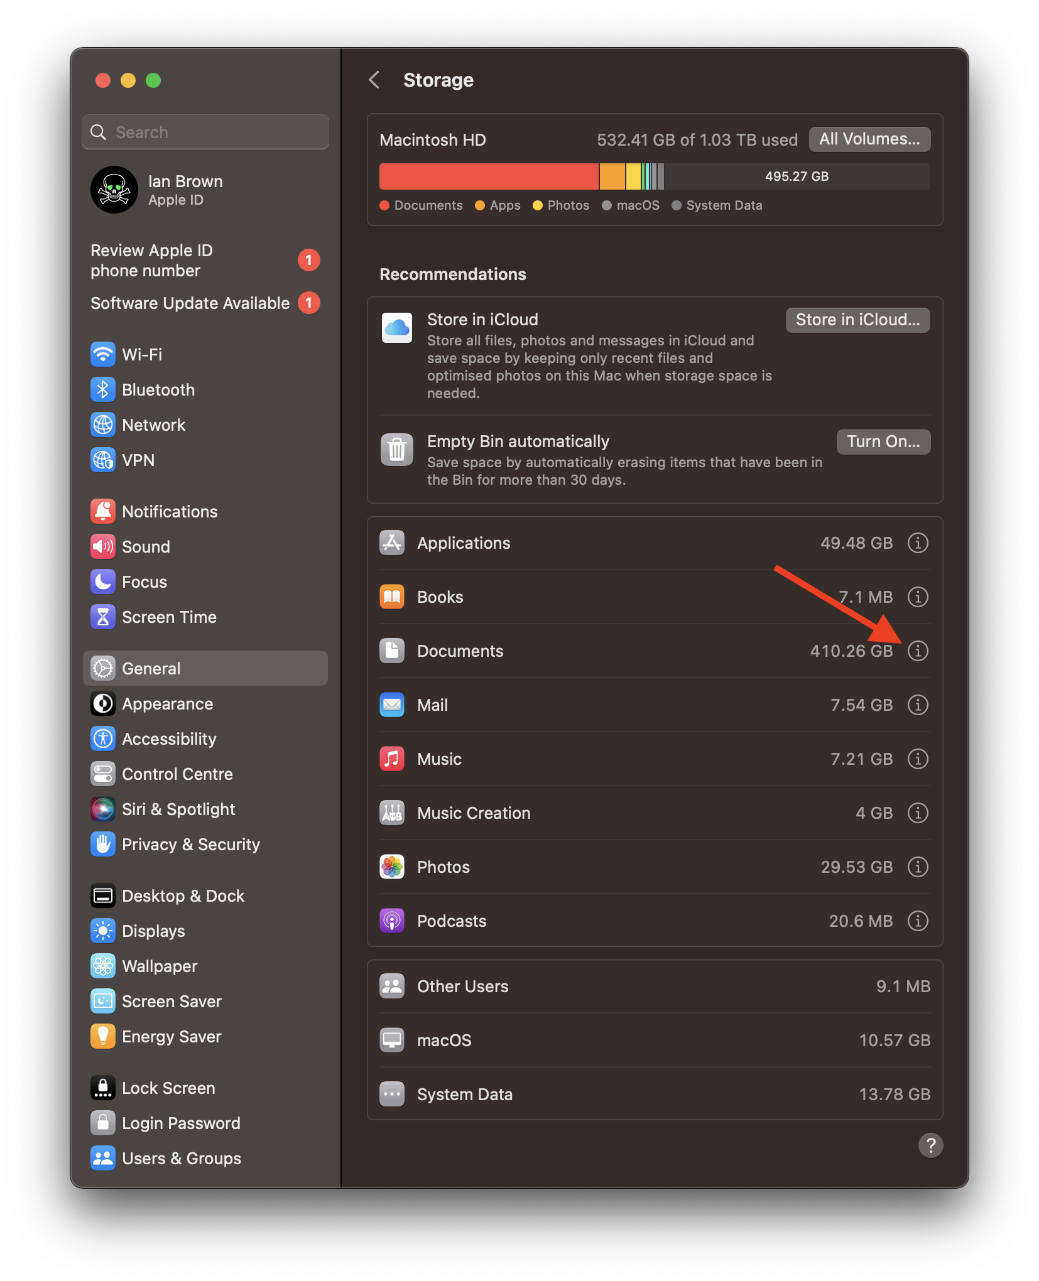Open Notifications settings
Image resolution: width=1039 pixels, height=1281 pixels.
[x=205, y=512]
